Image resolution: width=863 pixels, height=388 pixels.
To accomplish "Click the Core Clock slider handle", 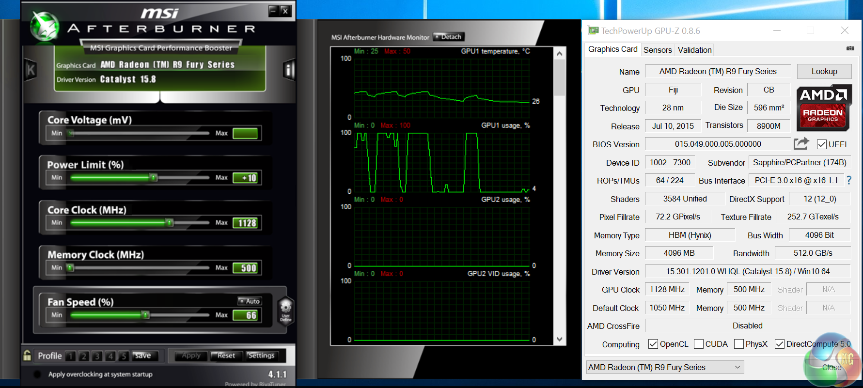I will pos(170,223).
